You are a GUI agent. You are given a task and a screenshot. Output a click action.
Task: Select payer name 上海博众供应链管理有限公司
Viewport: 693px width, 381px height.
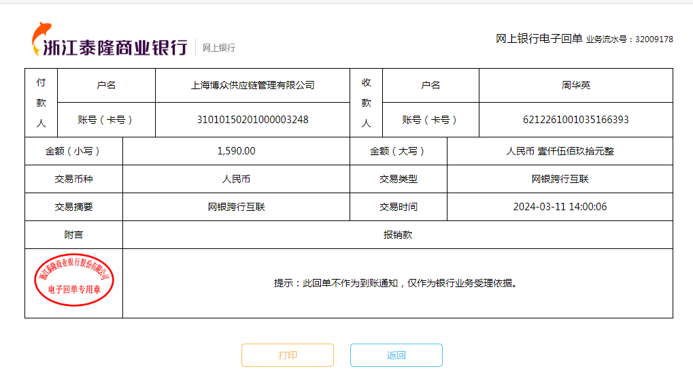(252, 85)
